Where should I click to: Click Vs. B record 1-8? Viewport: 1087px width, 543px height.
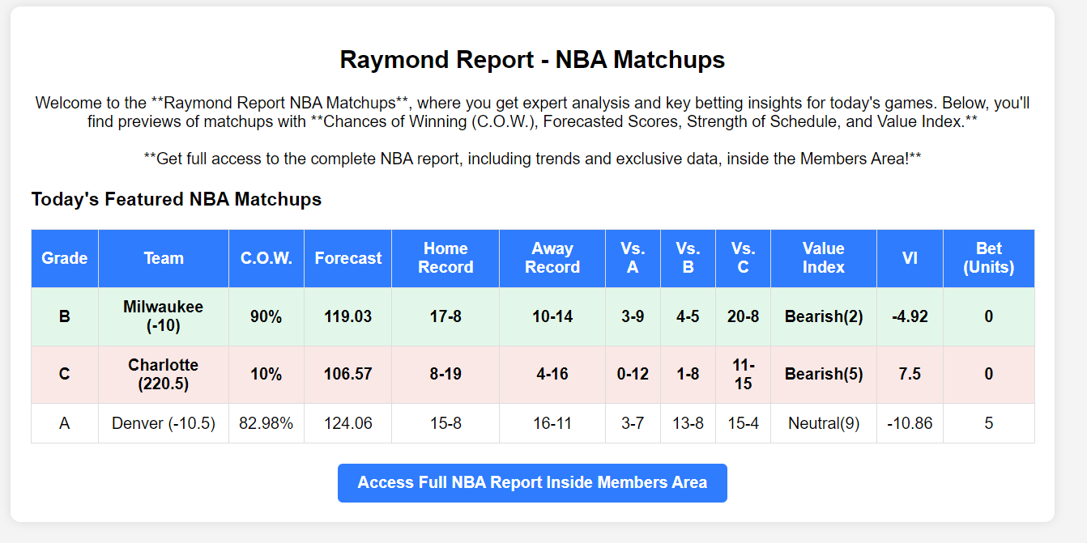[x=688, y=375]
